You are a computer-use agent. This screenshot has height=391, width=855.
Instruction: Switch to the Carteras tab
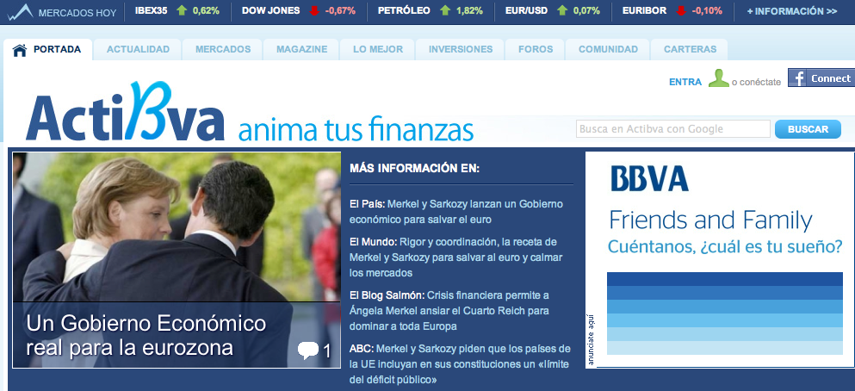pos(690,50)
